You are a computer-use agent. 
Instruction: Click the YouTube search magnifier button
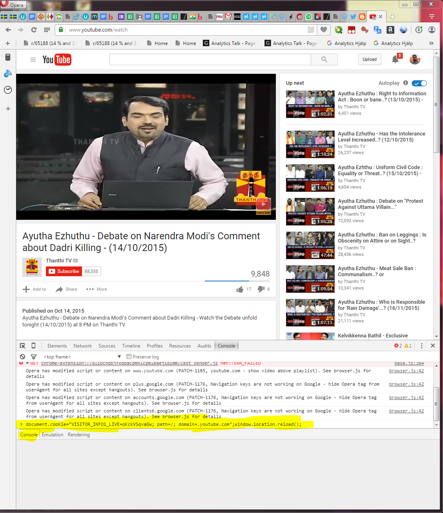click(x=324, y=59)
